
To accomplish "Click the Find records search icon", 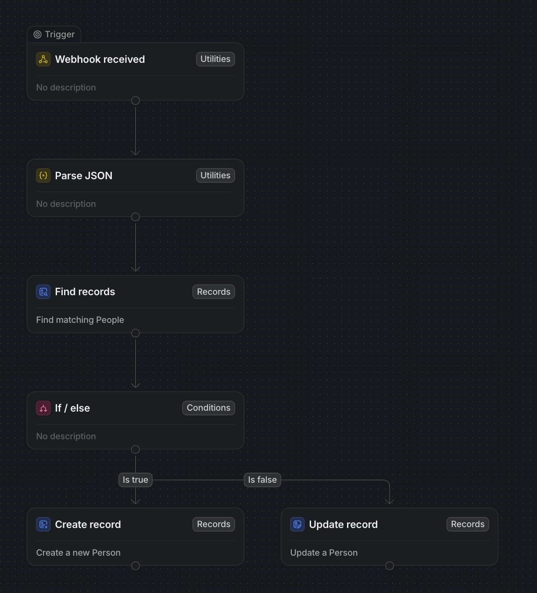I will coord(43,292).
